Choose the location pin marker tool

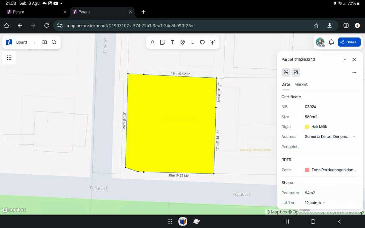(x=182, y=42)
